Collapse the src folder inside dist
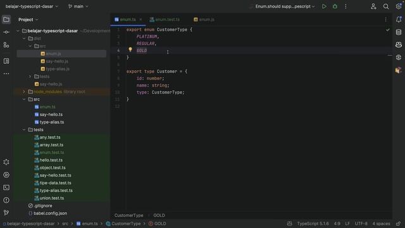Viewport: 405px width, 228px height. pyautogui.click(x=30, y=46)
